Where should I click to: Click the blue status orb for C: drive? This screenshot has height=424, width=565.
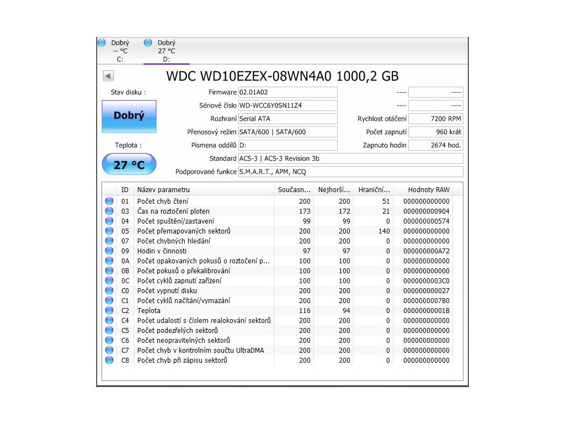pyautogui.click(x=102, y=43)
